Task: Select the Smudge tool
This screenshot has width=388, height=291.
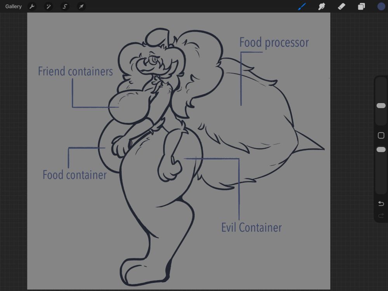Action: tap(321, 7)
